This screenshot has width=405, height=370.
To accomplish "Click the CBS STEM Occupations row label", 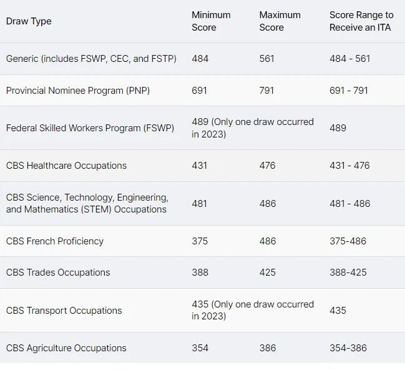I will [x=87, y=203].
